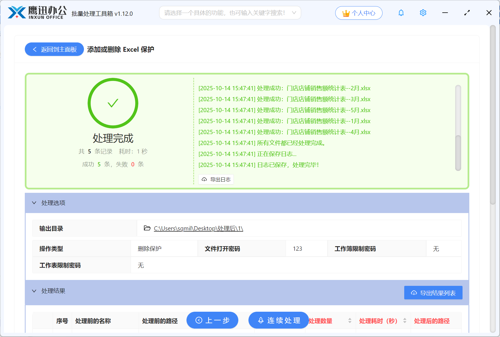This screenshot has width=500, height=337.
Task: Go back with the 上一步 button
Action: coord(212,320)
